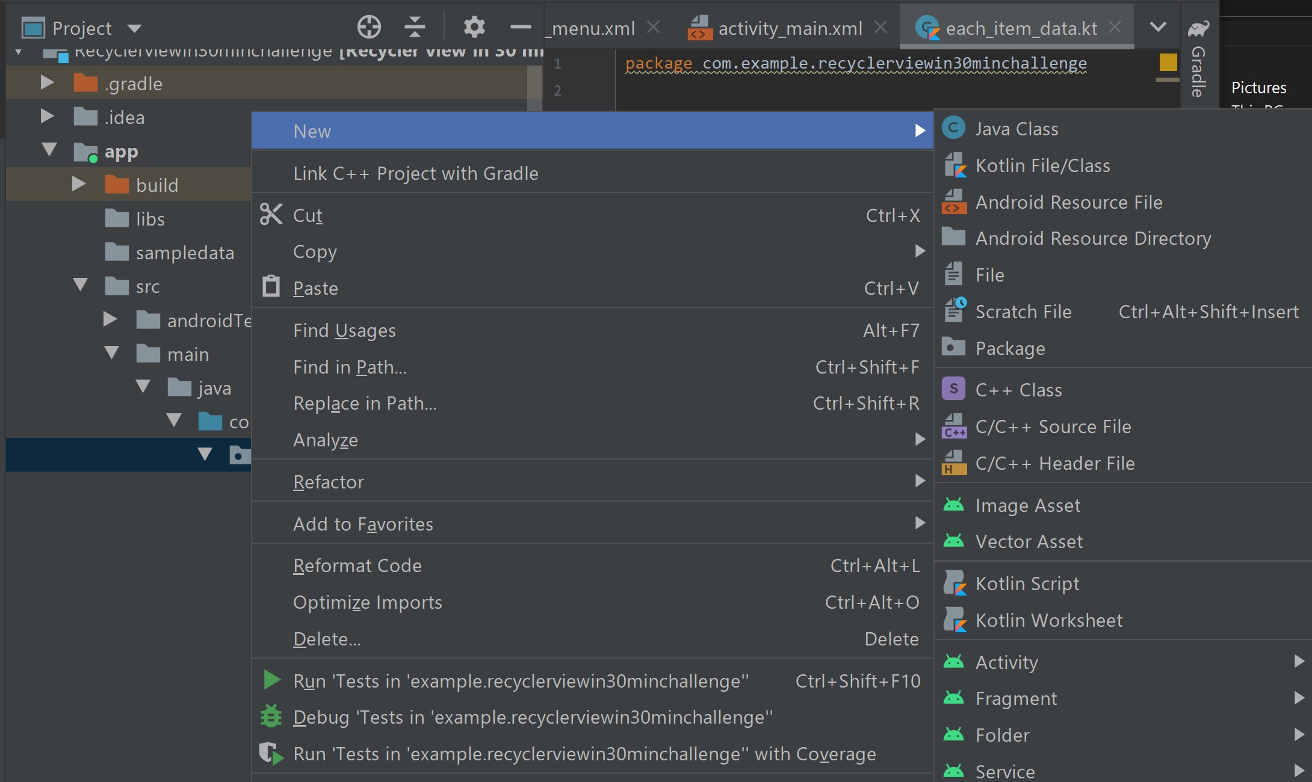Click the settings gear in the Project toolbar
This screenshot has height=782, width=1312.
pos(474,26)
